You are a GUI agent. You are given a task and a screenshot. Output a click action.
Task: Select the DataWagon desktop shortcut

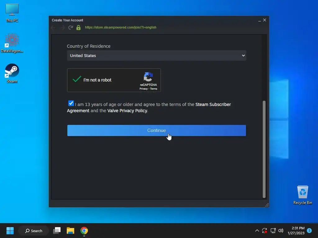(12, 43)
